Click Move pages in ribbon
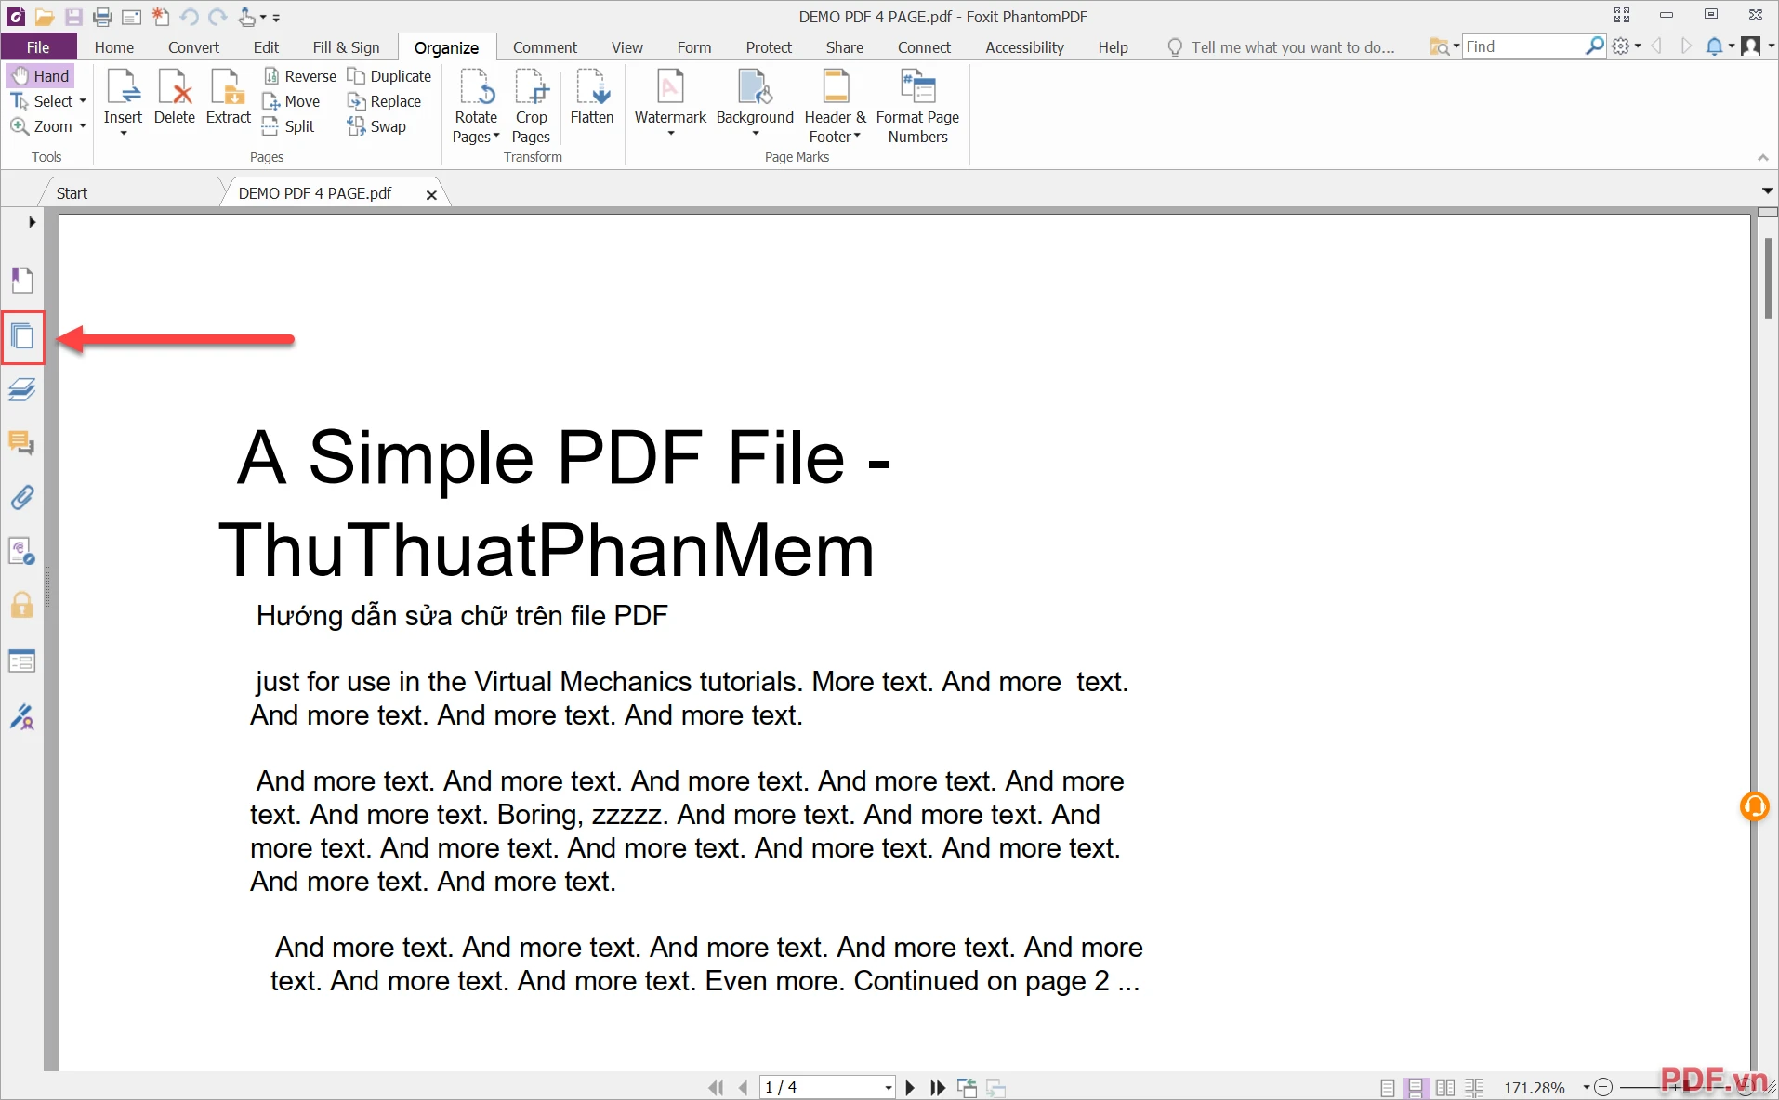1779x1100 pixels. [x=292, y=101]
